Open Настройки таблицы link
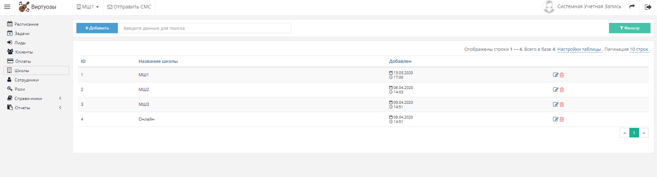Viewport: 657px width, 177px height. pyautogui.click(x=579, y=49)
